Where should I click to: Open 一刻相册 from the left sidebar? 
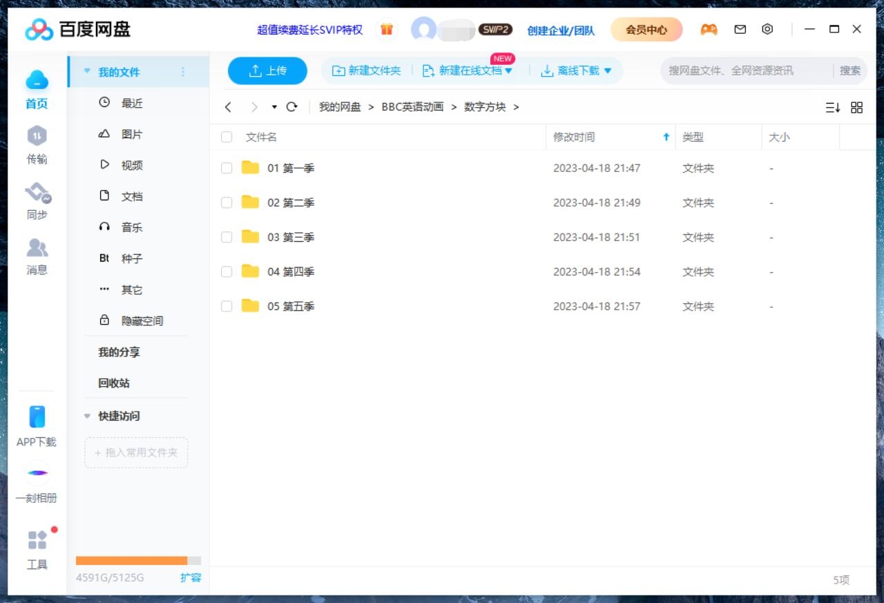click(x=37, y=481)
